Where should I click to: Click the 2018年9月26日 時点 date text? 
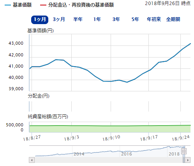(x=168, y=3)
